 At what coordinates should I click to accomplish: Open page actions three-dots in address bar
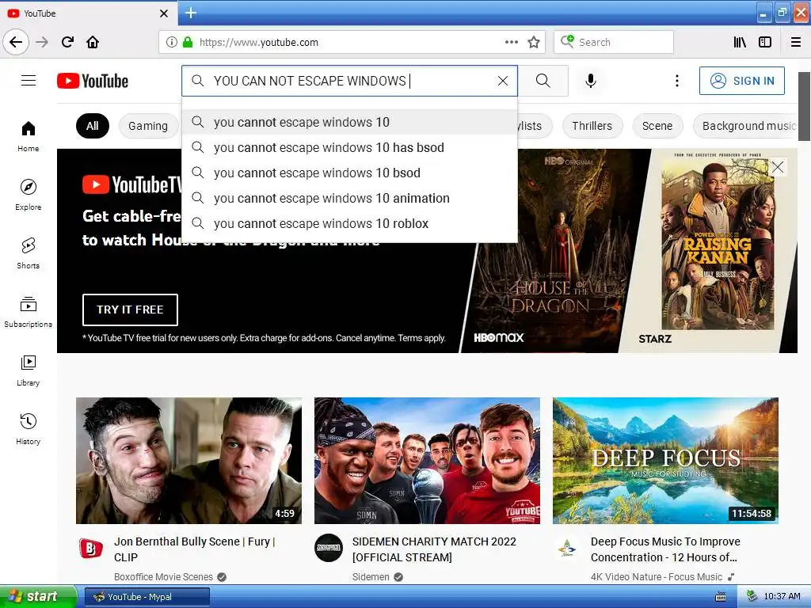coord(512,42)
